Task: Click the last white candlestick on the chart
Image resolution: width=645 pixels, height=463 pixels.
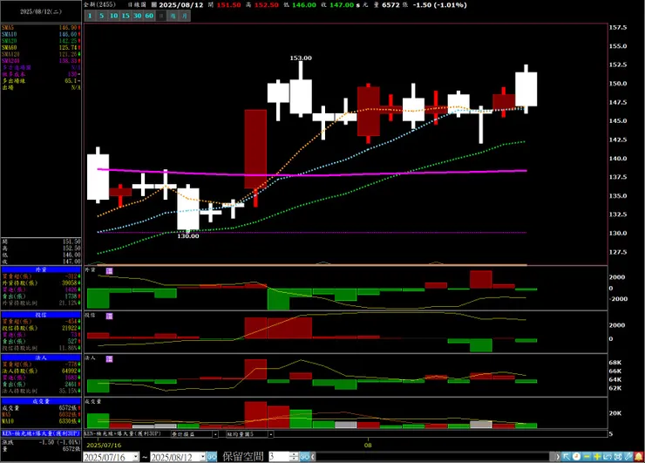Action: coord(526,89)
